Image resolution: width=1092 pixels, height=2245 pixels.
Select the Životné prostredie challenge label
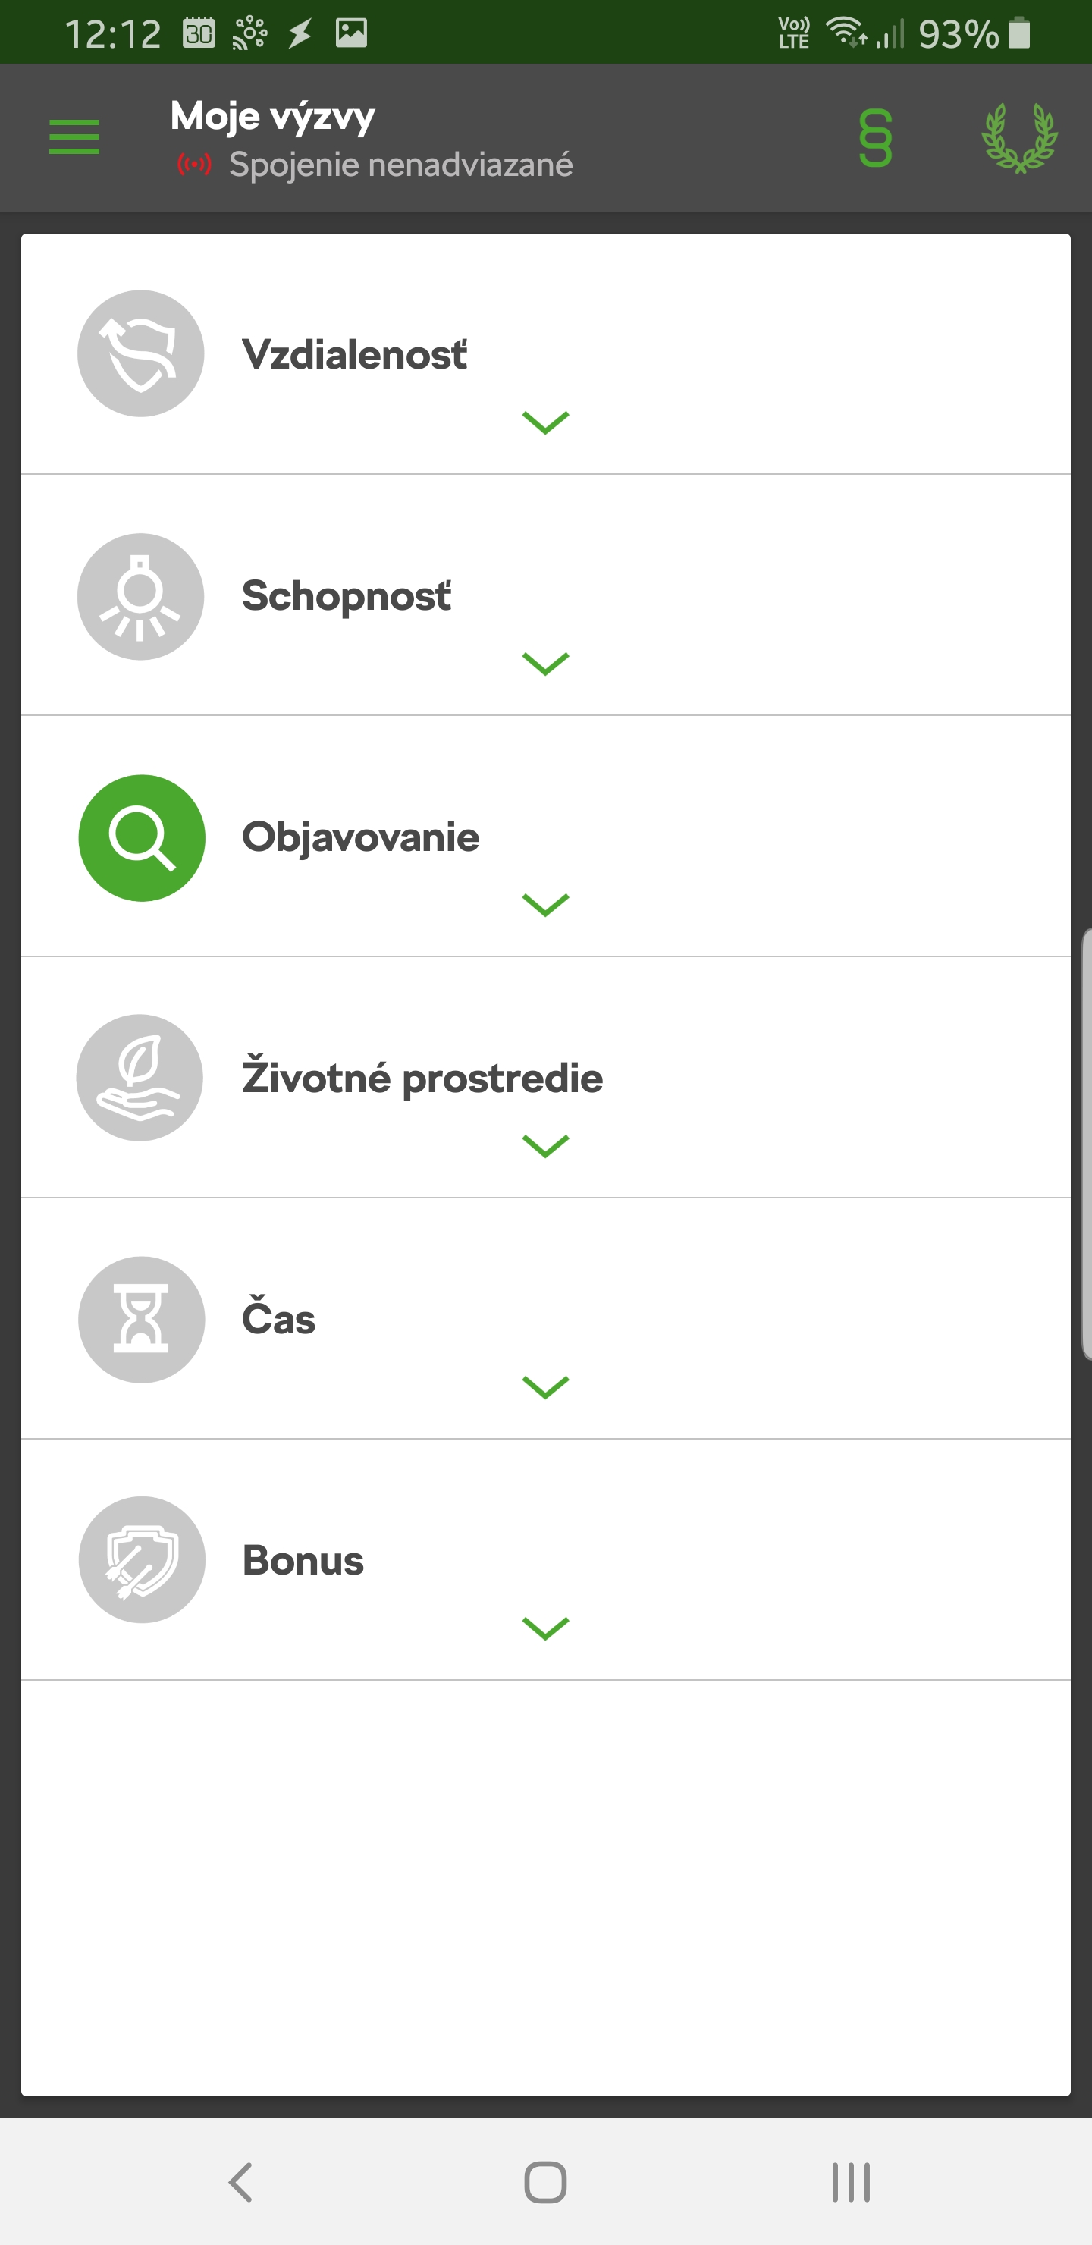422,1079
